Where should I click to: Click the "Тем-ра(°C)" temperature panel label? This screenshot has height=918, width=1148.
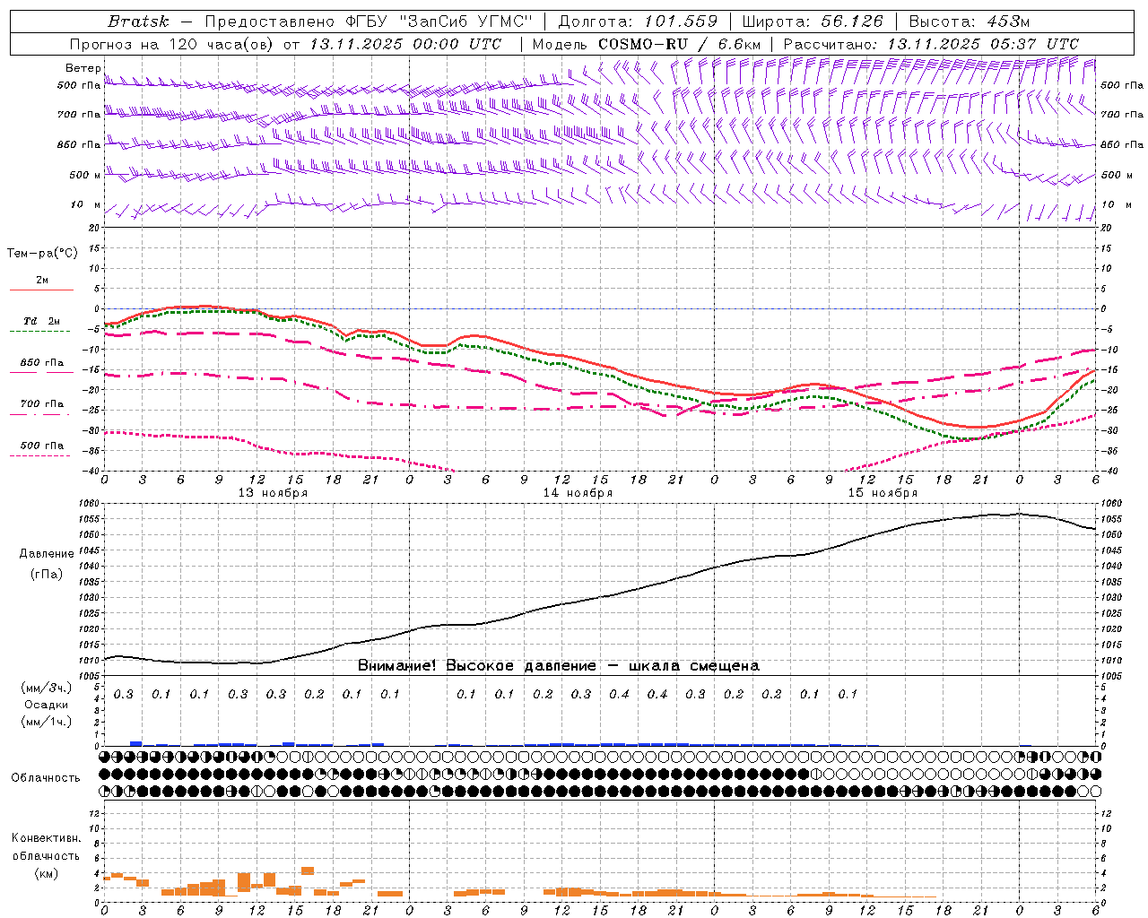pos(42,254)
